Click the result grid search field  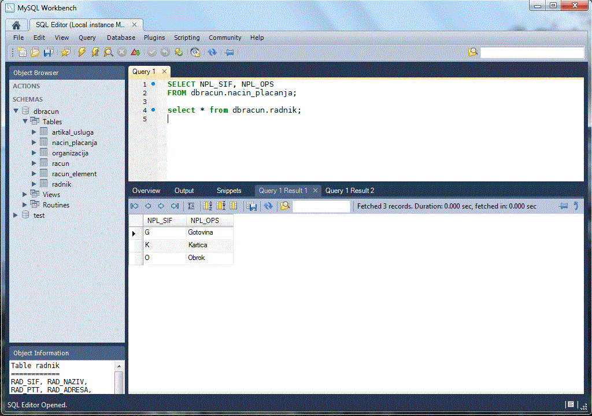[321, 206]
